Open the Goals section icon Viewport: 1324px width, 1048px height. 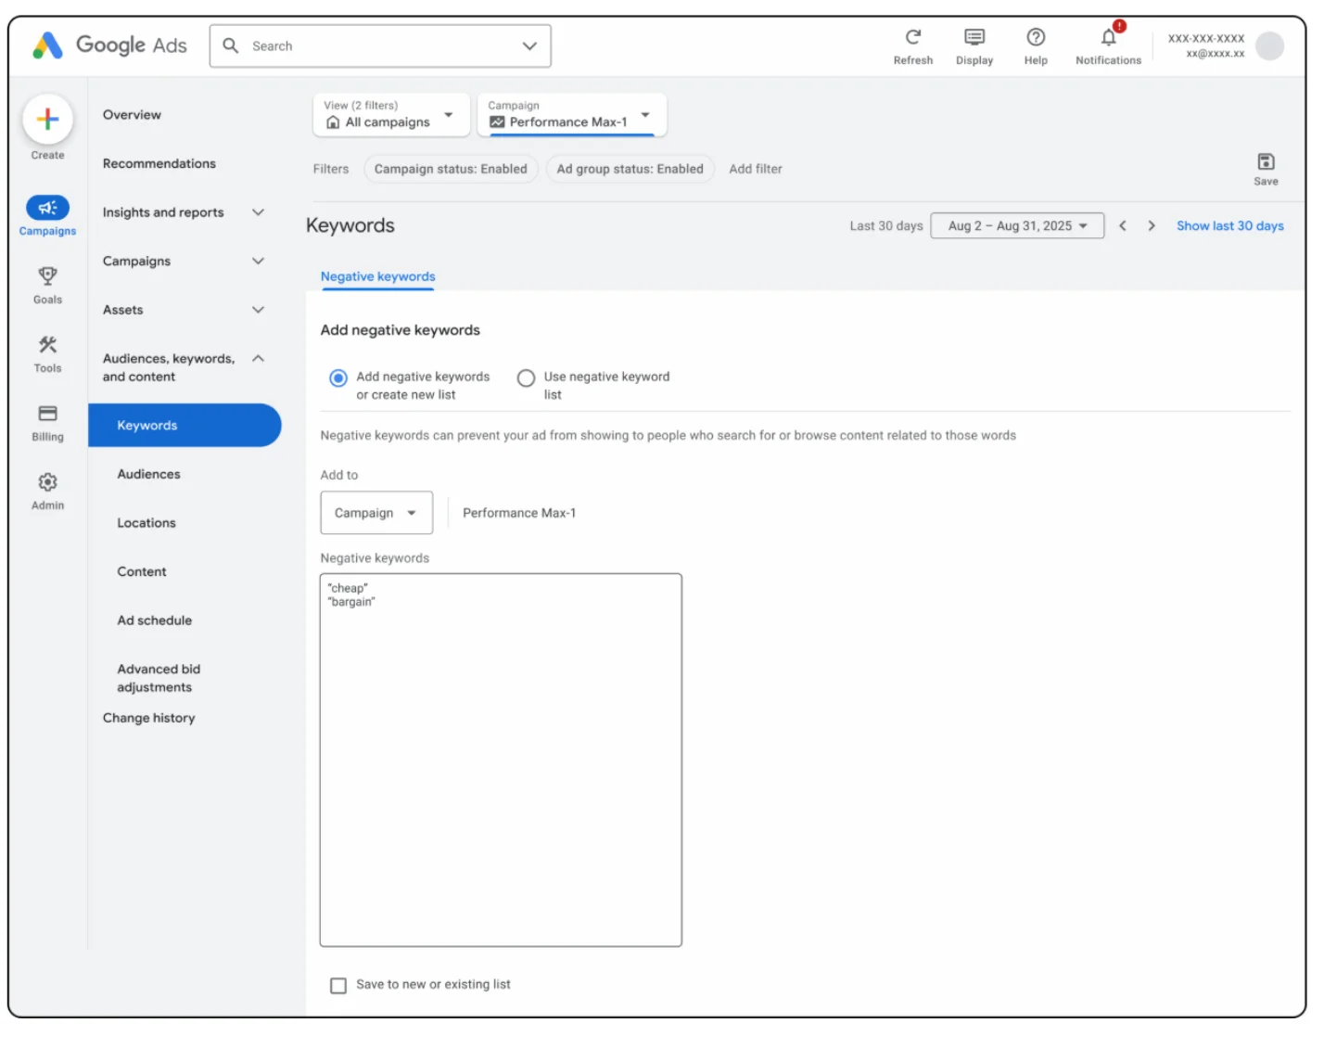(46, 276)
